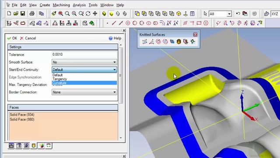Collapse the Faces section header
This screenshot has height=158, width=280.
pos(63,108)
